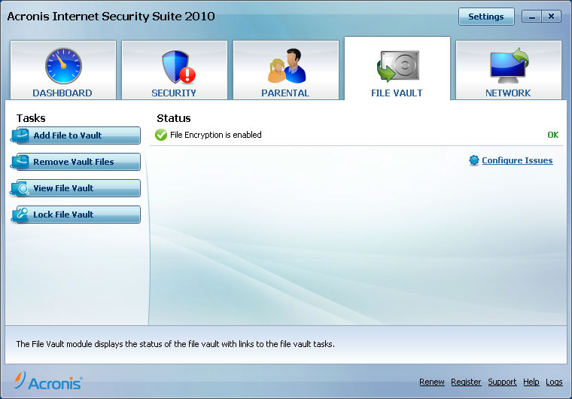Image resolution: width=572 pixels, height=399 pixels.
Task: Open the Help link
Action: [531, 382]
